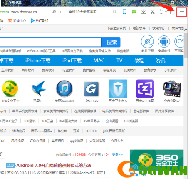Click the IE compatibility mode icon
This screenshot has height=179, width=188.
54,12
